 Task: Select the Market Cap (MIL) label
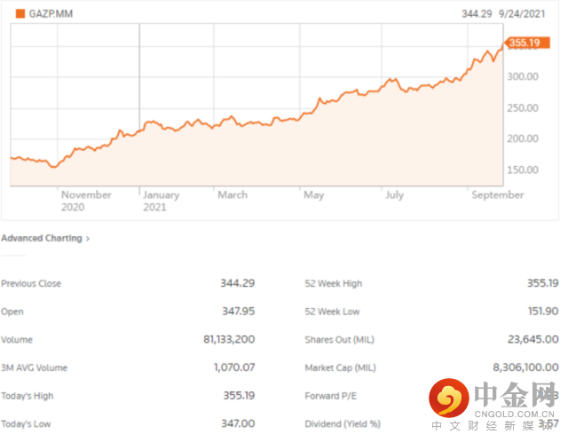pyautogui.click(x=340, y=367)
